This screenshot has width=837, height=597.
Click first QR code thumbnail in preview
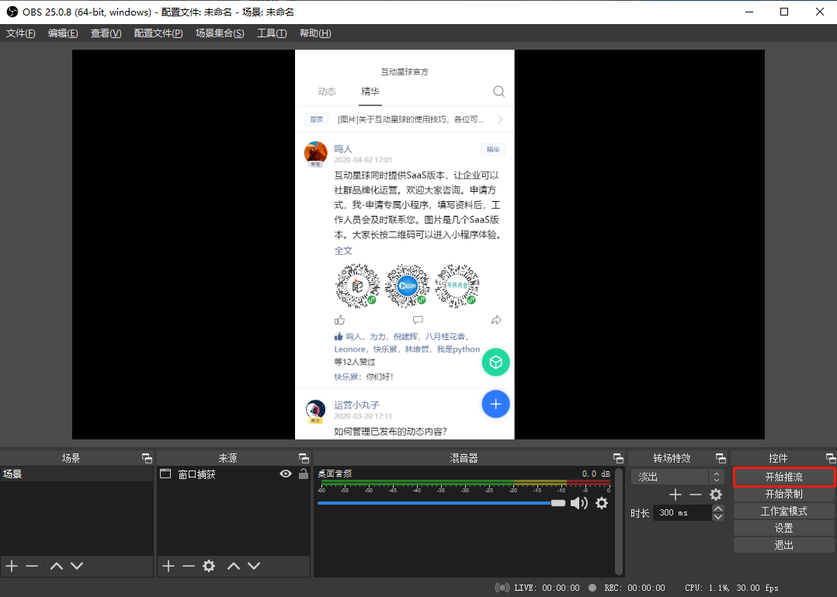point(357,286)
